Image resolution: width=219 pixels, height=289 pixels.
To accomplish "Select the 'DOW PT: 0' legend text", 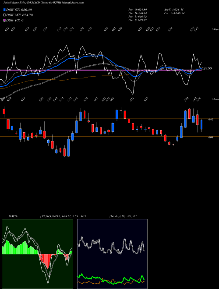I will point(15,20).
